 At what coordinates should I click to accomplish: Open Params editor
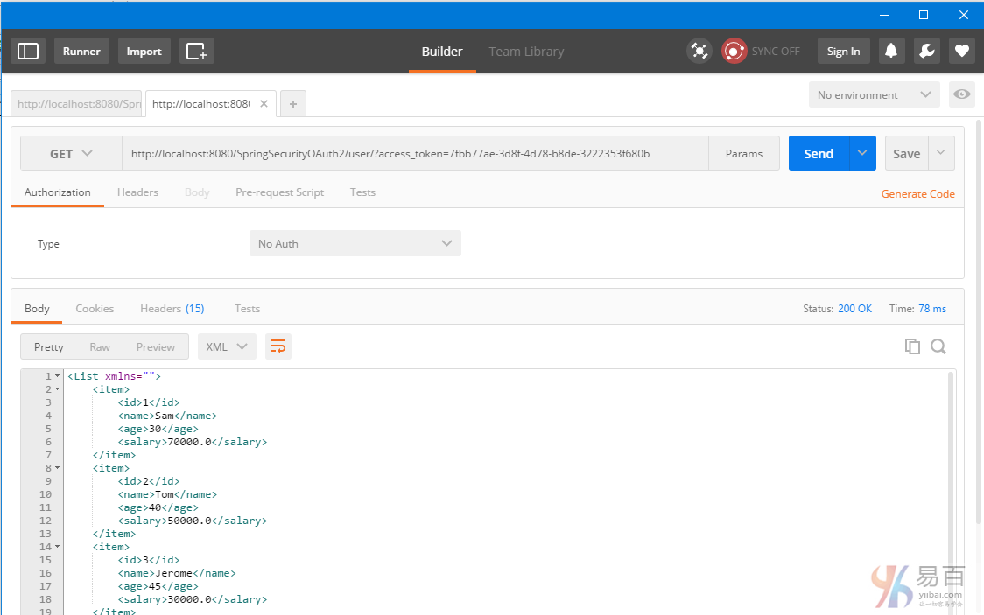pyautogui.click(x=743, y=154)
